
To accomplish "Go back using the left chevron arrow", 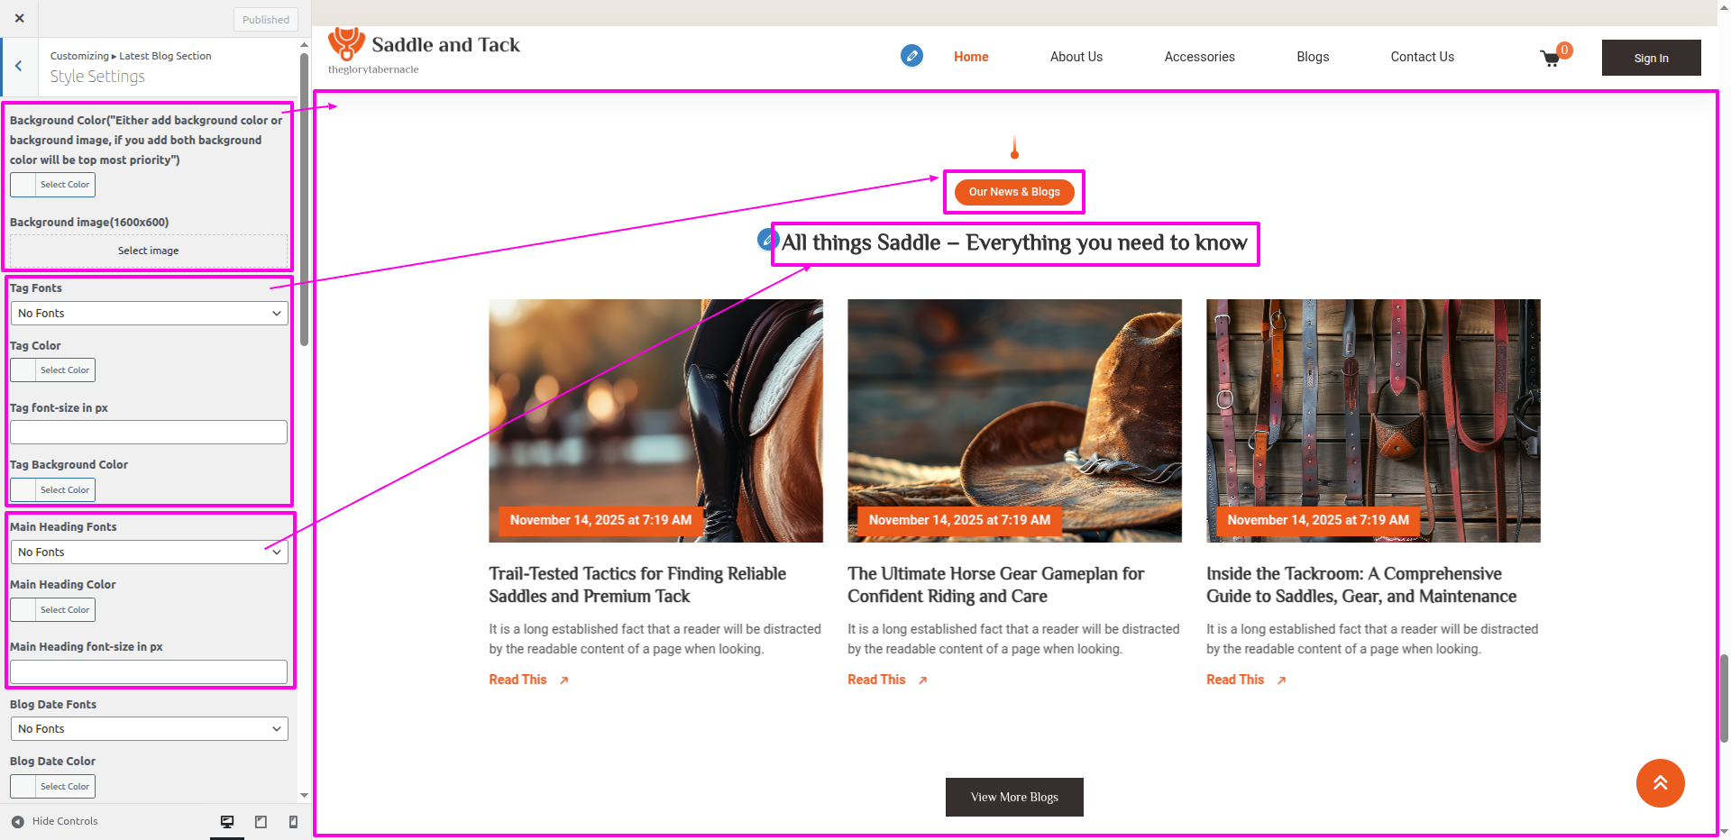I will tap(19, 66).
